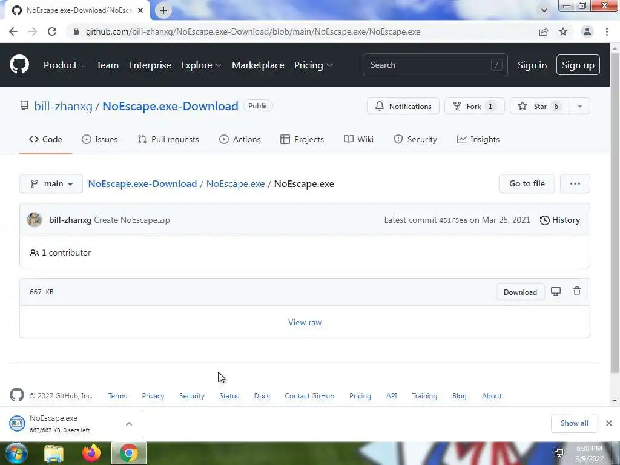This screenshot has width=620, height=465.
Task: Switch to the Issues tab
Action: tap(100, 140)
